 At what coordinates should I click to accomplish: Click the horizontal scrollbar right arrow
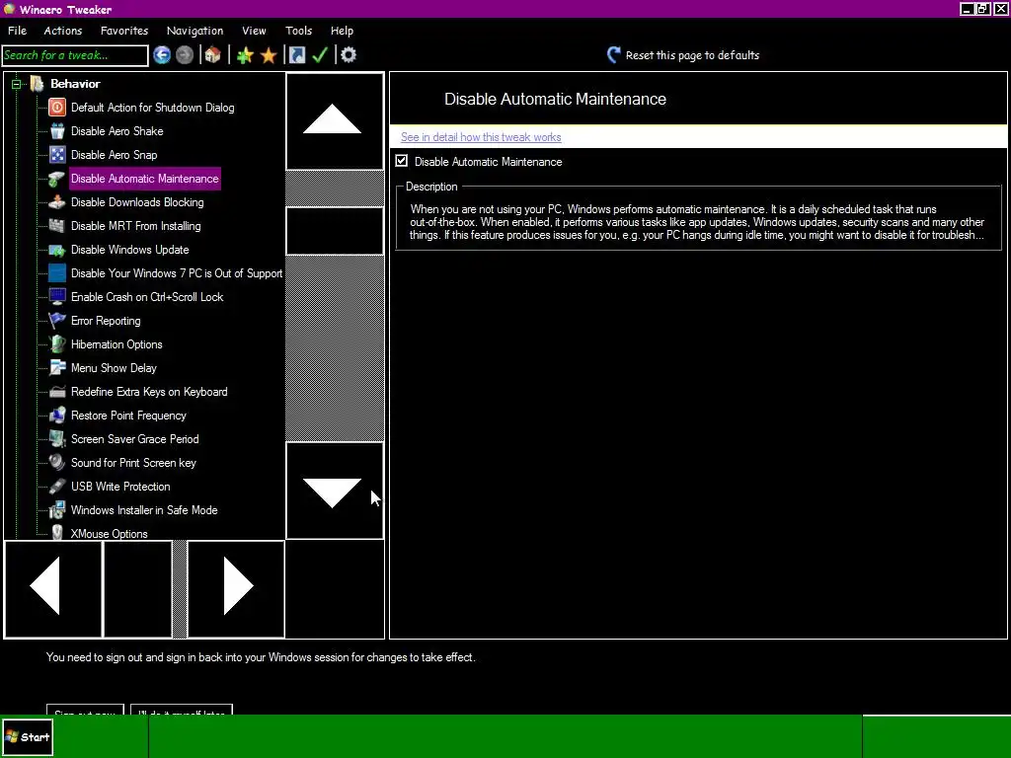(236, 590)
